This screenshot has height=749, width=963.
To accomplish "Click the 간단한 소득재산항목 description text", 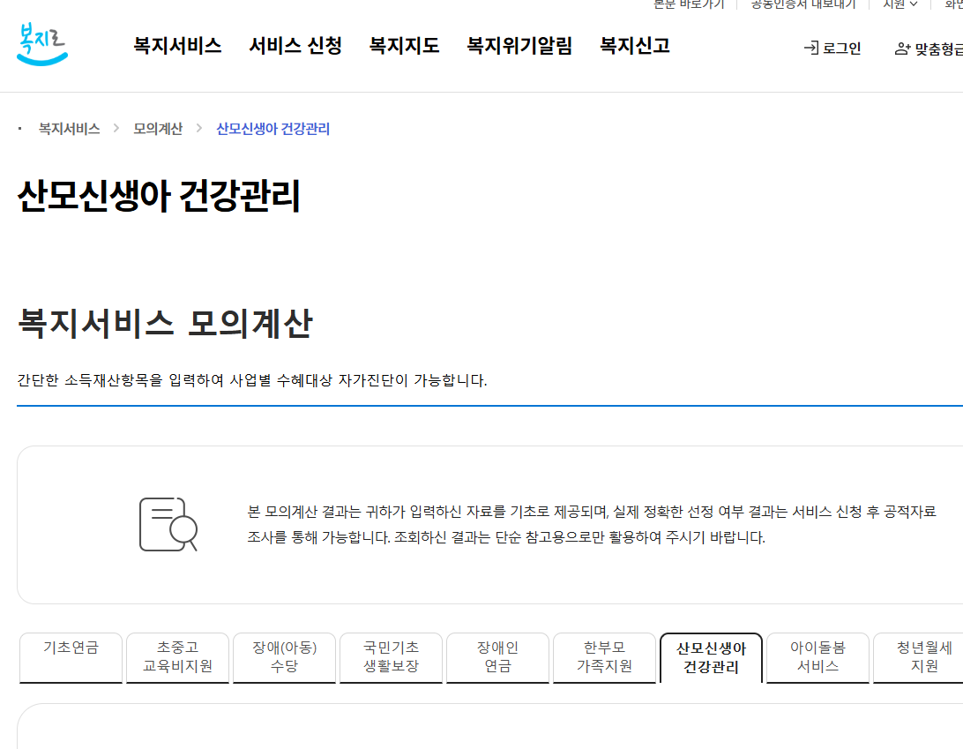I will click(252, 380).
